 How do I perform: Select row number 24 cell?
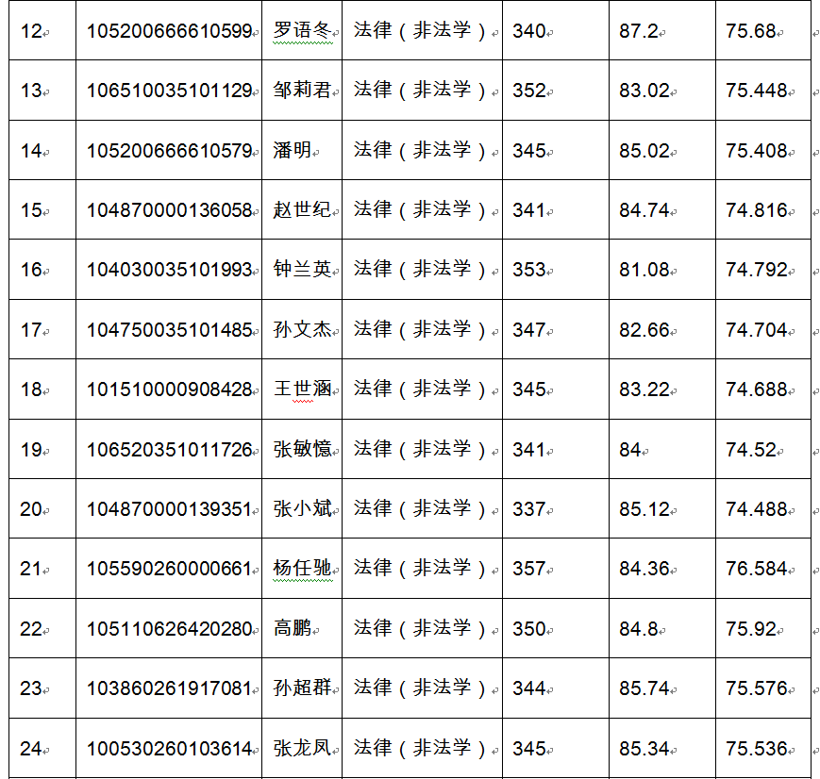(31, 749)
